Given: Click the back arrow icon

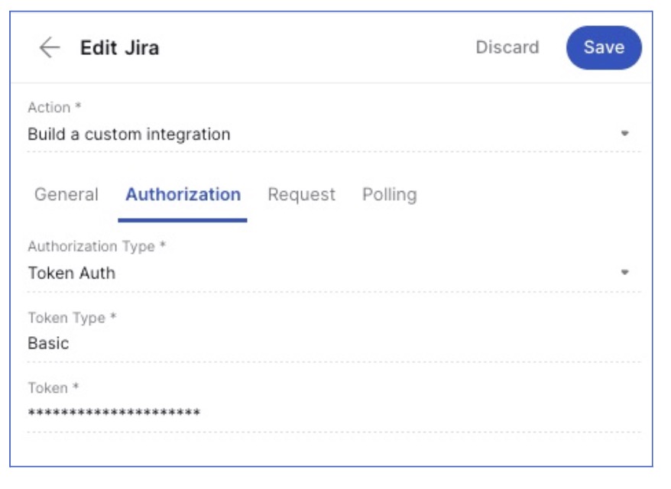Looking at the screenshot, I should (x=49, y=47).
